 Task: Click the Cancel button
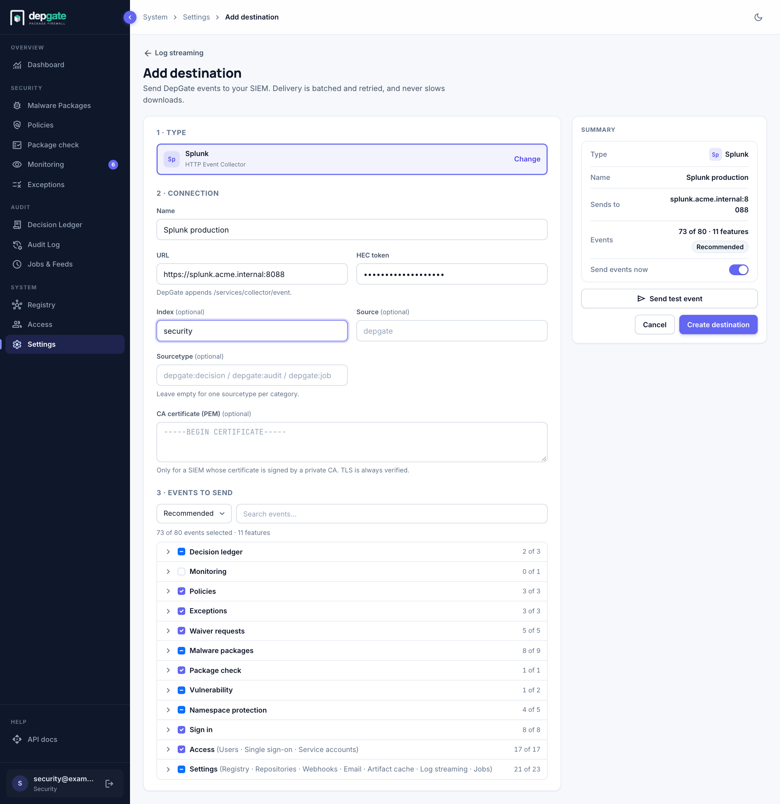coord(654,324)
